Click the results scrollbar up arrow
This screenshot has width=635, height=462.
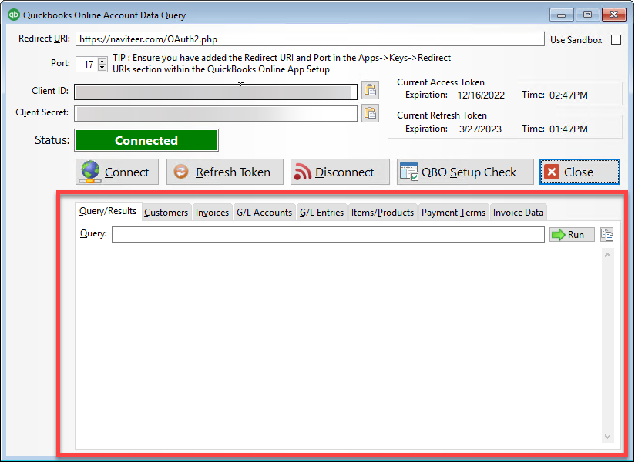607,255
